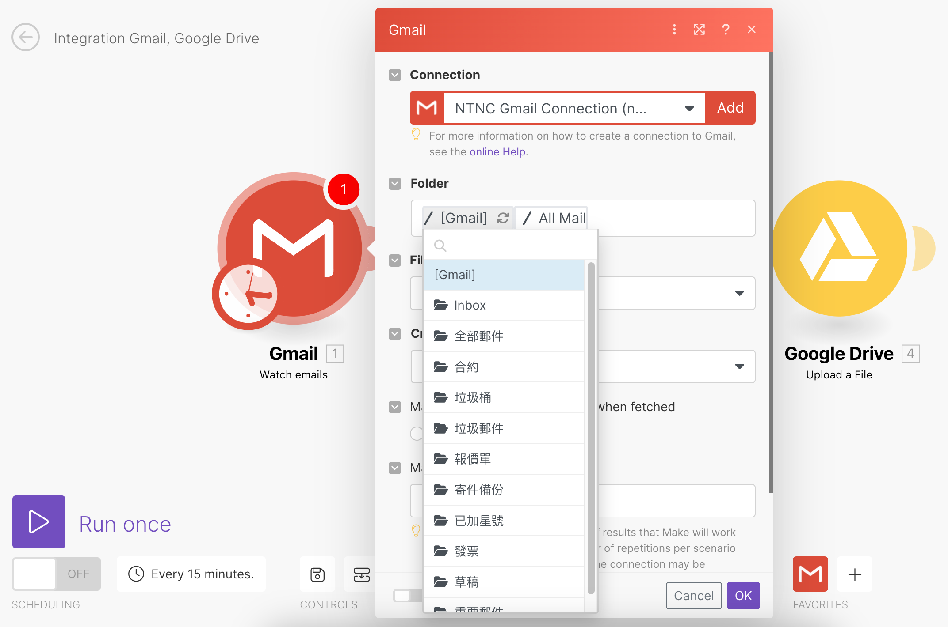Click the Run once play icon
The image size is (948, 627).
click(38, 522)
